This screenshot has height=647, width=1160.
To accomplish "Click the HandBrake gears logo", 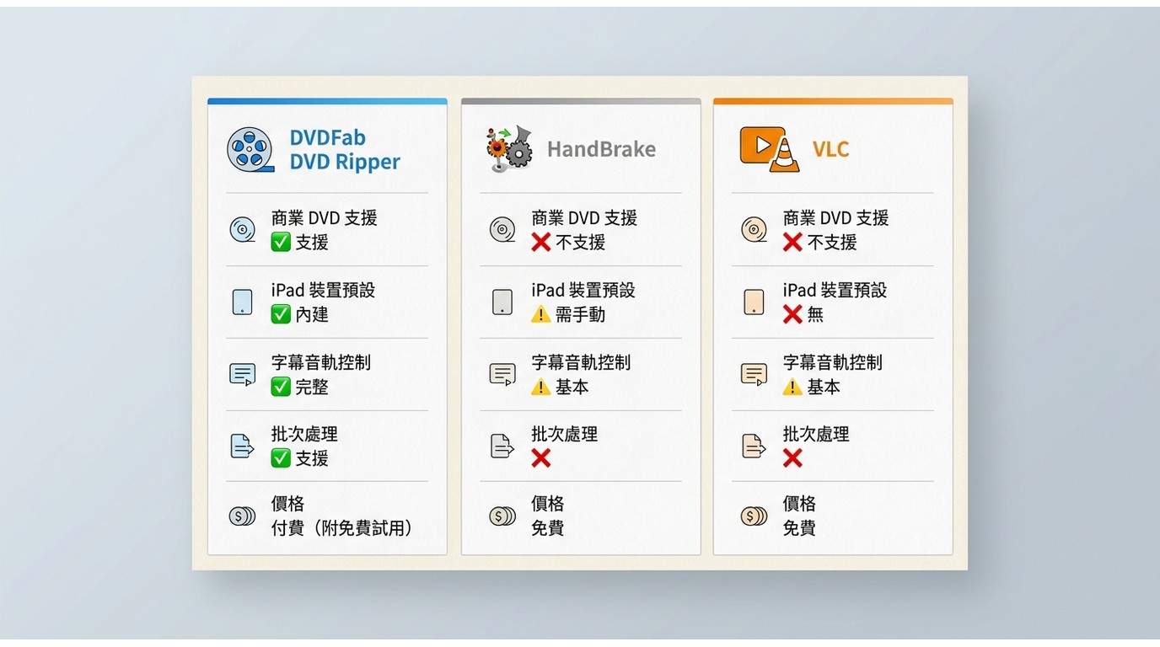I will (509, 149).
